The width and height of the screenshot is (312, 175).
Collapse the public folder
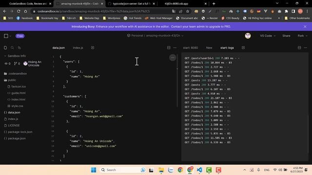(x=10, y=80)
